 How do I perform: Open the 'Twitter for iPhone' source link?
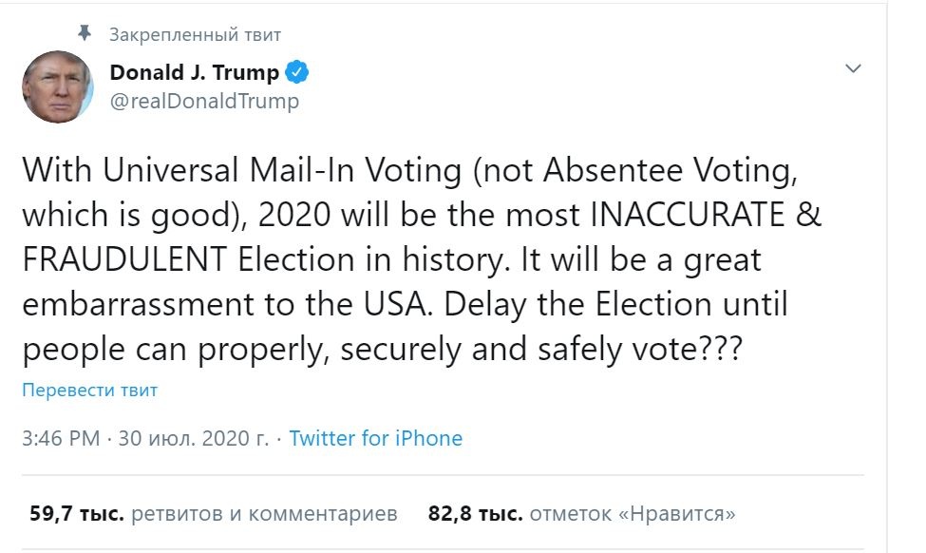375,438
